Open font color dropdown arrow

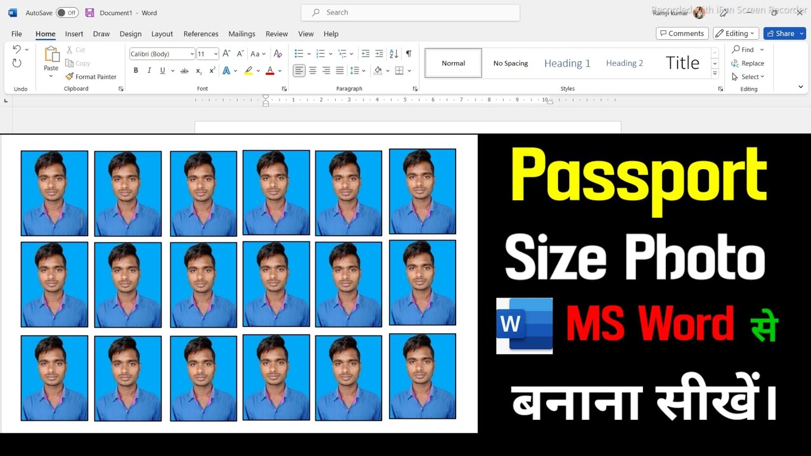pos(279,71)
